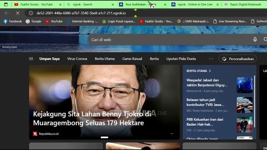This screenshot has width=267, height=150.
Task: Open options ellipsis on Kejakgung article card
Action: [172, 134]
